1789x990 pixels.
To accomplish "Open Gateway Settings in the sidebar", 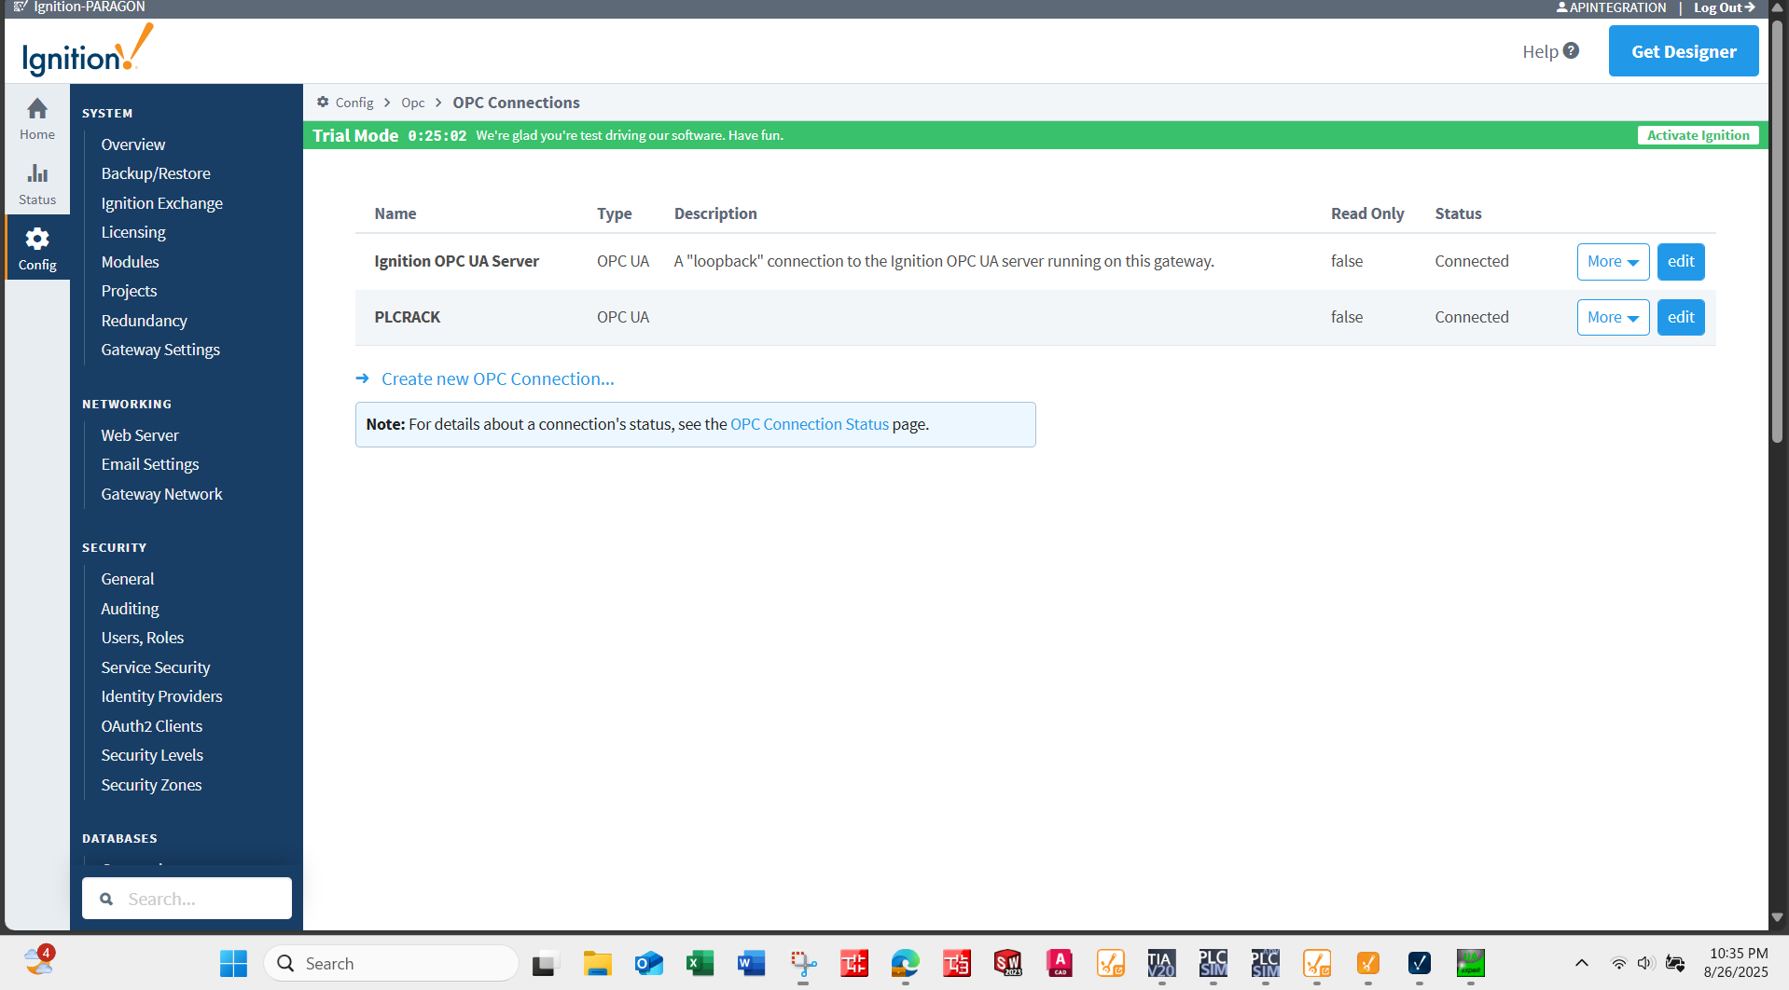I will 160,350.
